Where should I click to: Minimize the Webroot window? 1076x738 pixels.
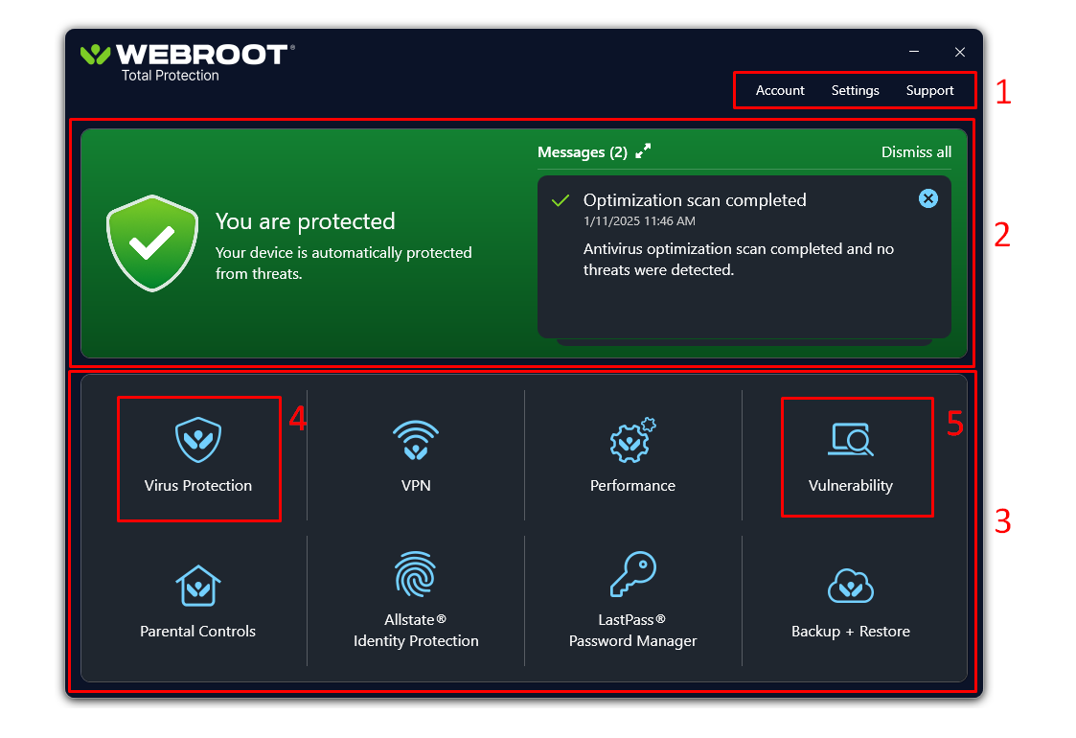pos(913,52)
